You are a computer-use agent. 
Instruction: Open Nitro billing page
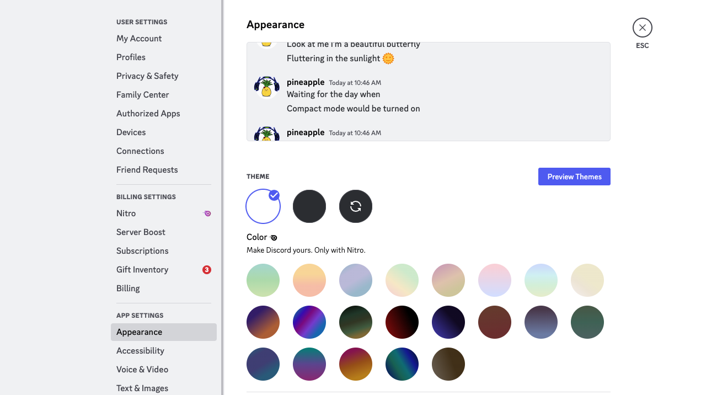tap(164, 213)
